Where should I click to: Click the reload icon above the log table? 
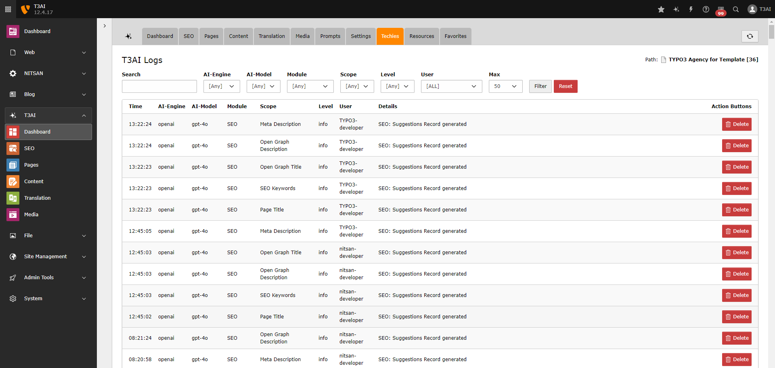click(x=750, y=36)
